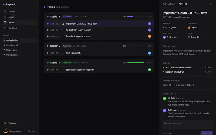This screenshot has height=135, width=216.
Task: Open the Urgent priority dropdown
Action: click(193, 28)
